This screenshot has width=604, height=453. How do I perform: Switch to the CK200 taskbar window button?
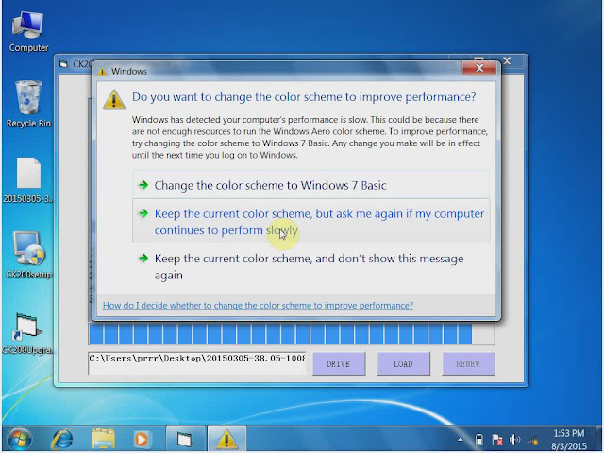pos(185,439)
